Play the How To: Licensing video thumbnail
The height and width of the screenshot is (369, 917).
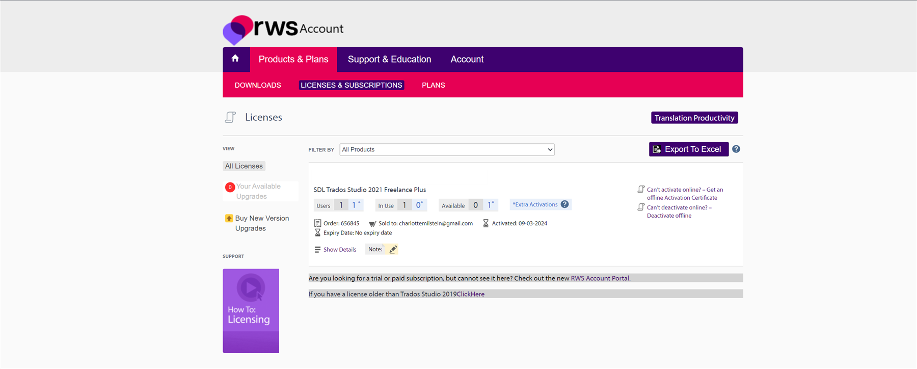click(x=251, y=311)
